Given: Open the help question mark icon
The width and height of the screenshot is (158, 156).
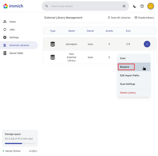Looking at the screenshot, I should (142, 6).
